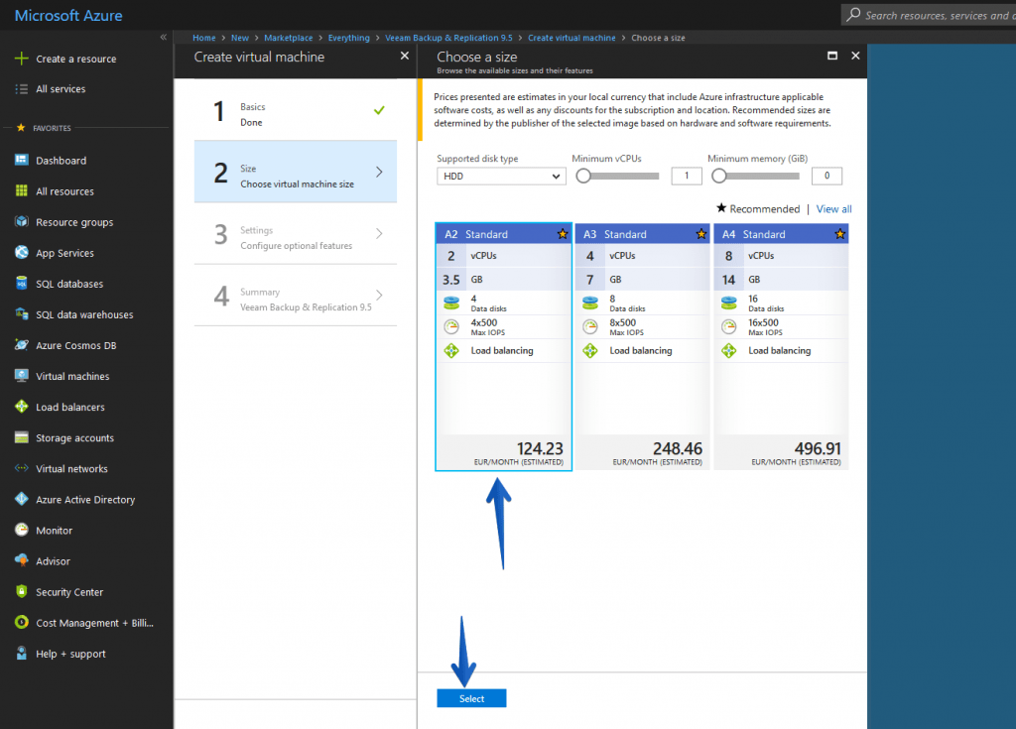This screenshot has height=729, width=1016.
Task: Click the search magnifier icon in top bar
Action: click(x=853, y=14)
